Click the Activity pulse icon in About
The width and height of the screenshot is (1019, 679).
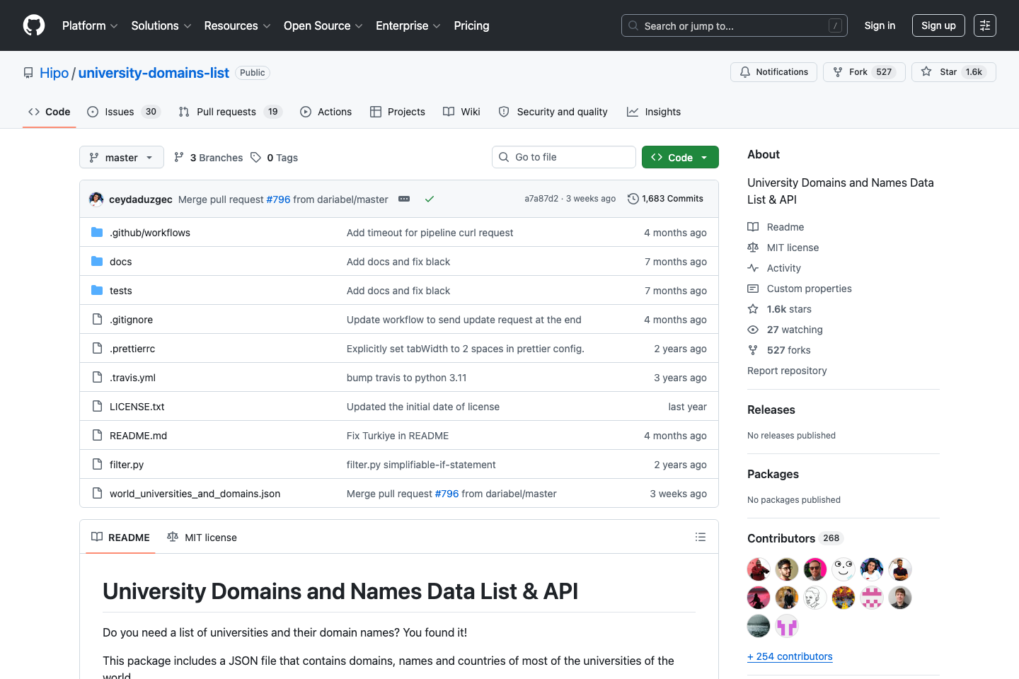coord(753,267)
